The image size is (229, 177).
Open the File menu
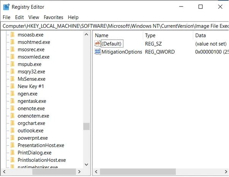[6, 17]
